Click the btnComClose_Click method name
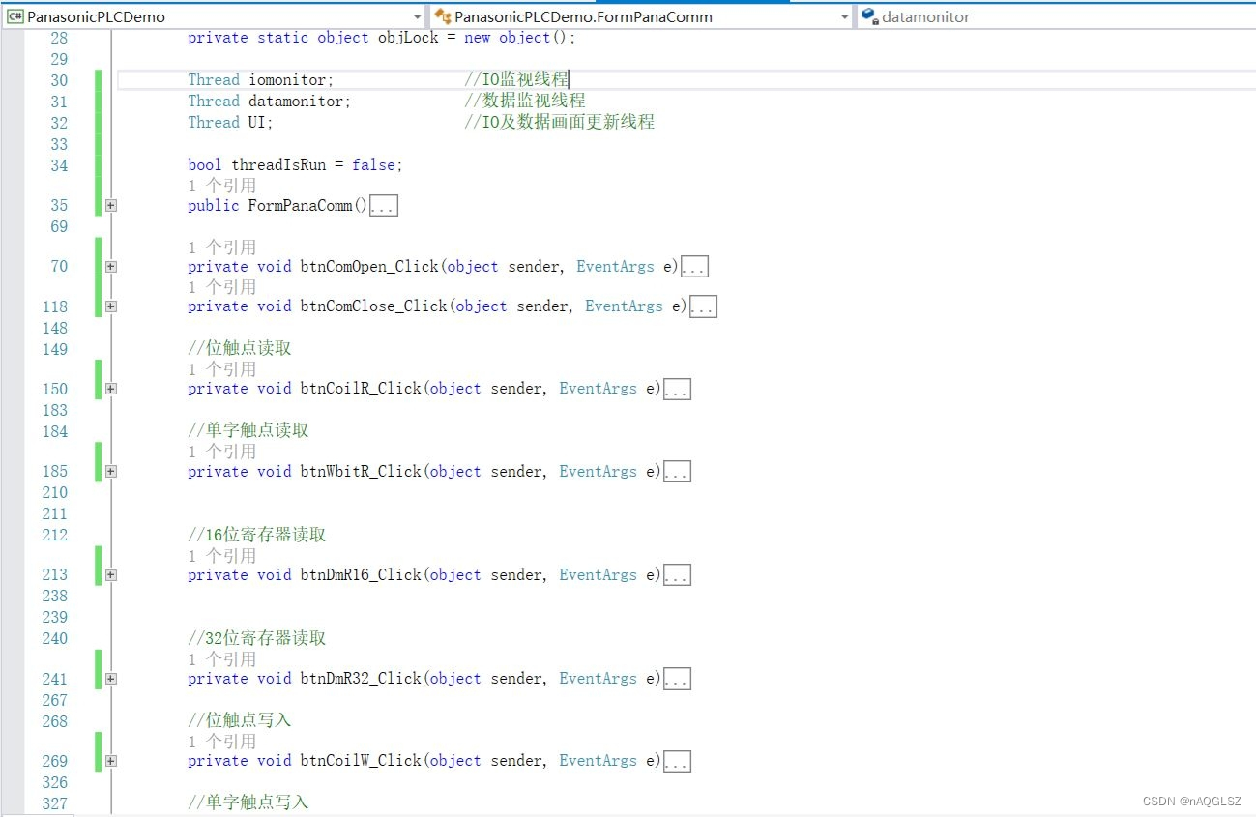Viewport: 1256px width, 817px height. (374, 306)
